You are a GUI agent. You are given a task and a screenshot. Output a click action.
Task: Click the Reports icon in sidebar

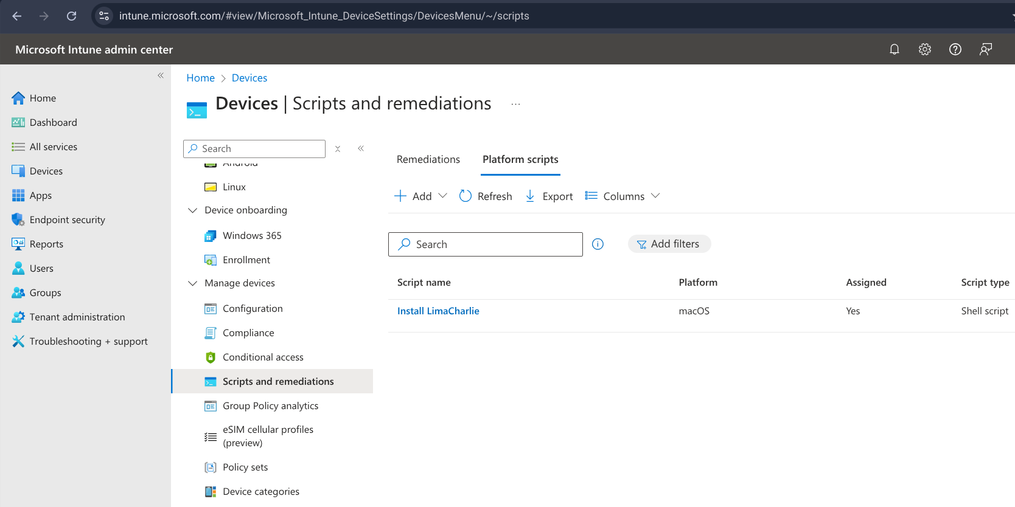click(18, 244)
